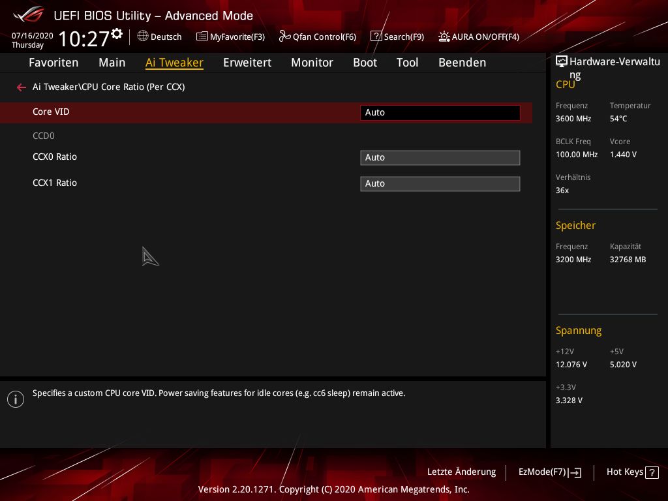
Task: Click the Hardware-Verwaltung panel title
Action: coord(615,68)
